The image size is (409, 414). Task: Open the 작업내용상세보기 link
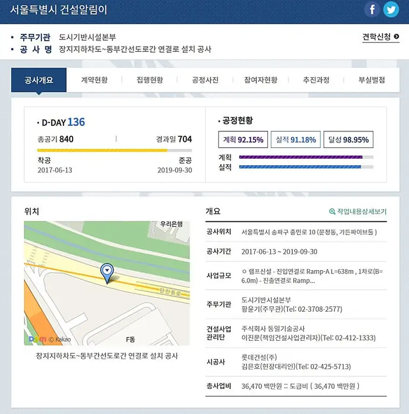click(x=362, y=212)
